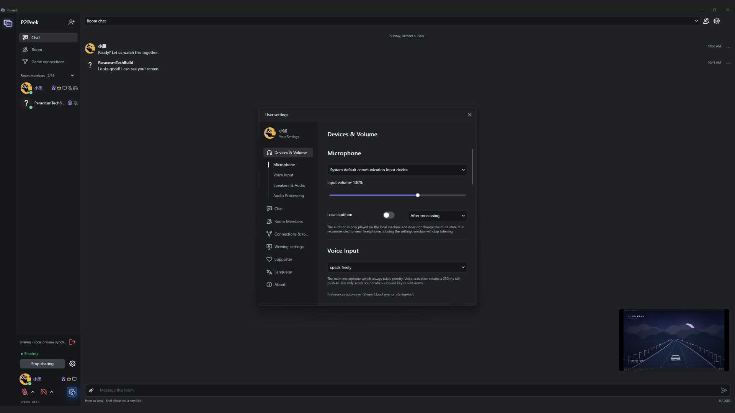This screenshot has height=413, width=735.
Task: Open Room Members in the settings sidebar
Action: coord(288,221)
